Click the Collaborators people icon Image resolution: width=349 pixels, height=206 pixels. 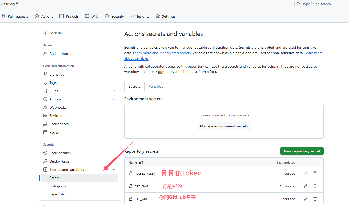[x=45, y=54]
